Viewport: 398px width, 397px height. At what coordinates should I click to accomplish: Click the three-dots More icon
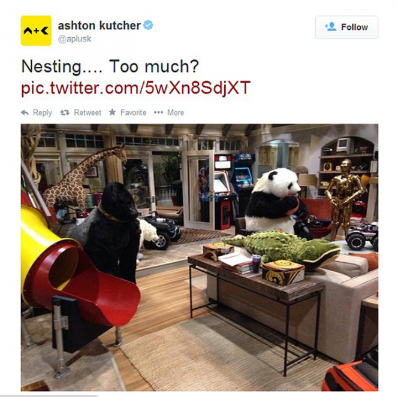tap(158, 113)
